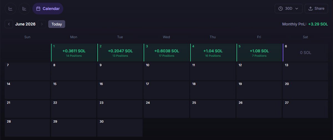Image resolution: width=333 pixels, height=140 pixels.
Task: Go to next month arrow
Action: pyautogui.click(x=42, y=24)
